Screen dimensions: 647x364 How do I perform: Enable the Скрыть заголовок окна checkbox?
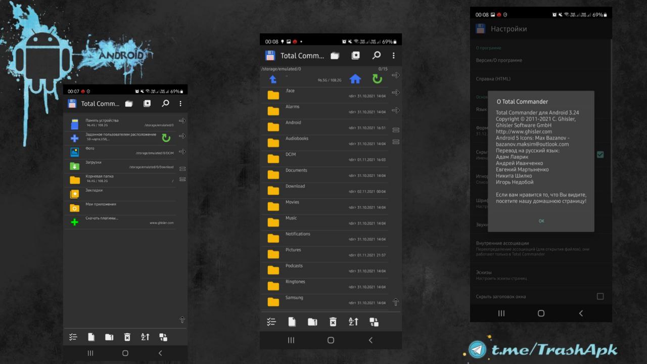point(600,296)
